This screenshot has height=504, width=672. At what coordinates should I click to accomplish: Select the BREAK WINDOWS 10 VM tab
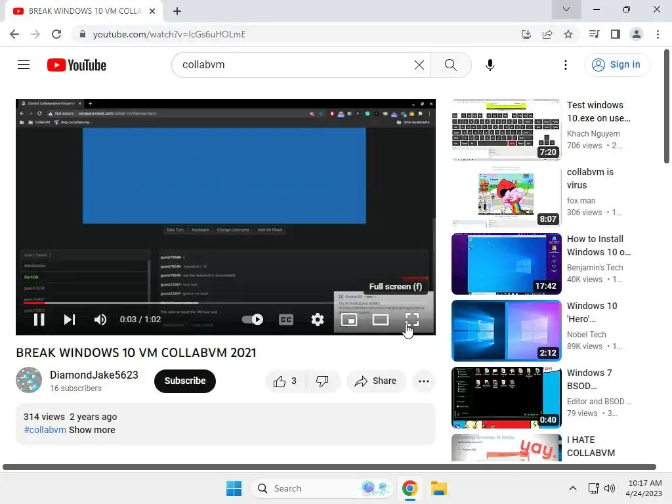85,11
